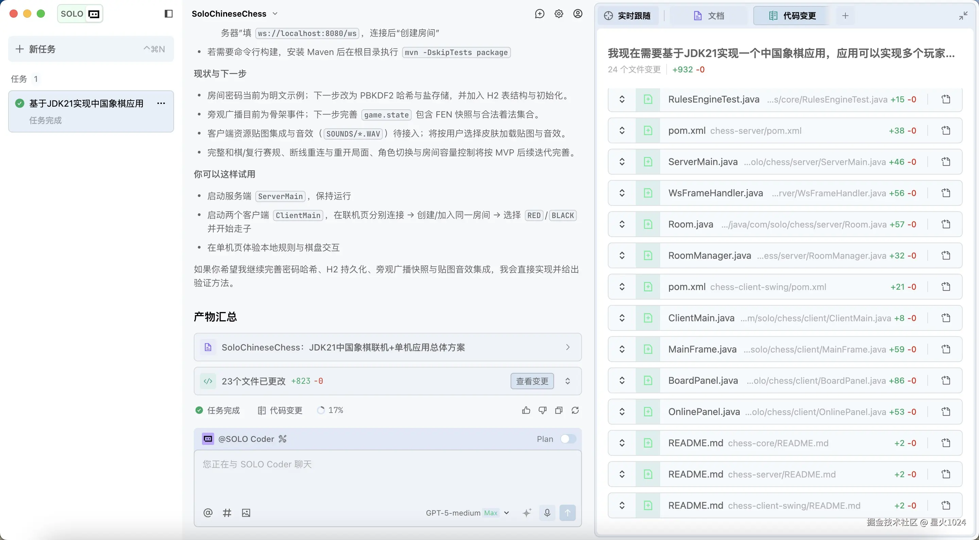979x540 pixels.
Task: Expand the 23 files changed list
Action: pos(567,381)
